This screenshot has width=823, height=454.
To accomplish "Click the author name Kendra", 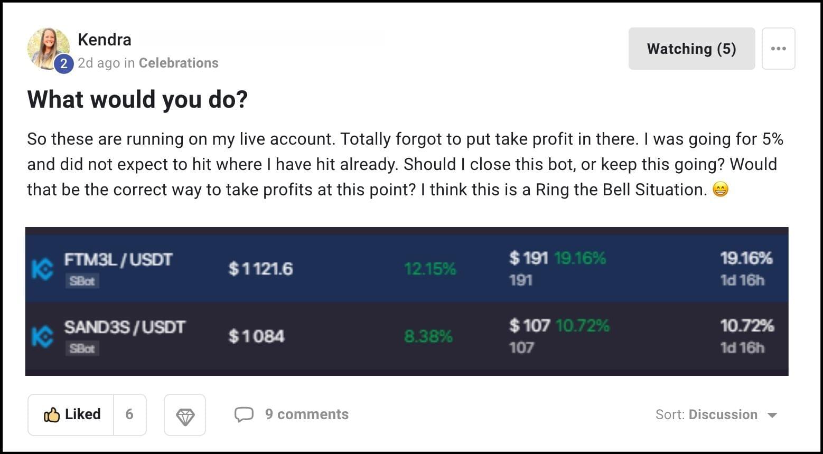I will [x=105, y=40].
